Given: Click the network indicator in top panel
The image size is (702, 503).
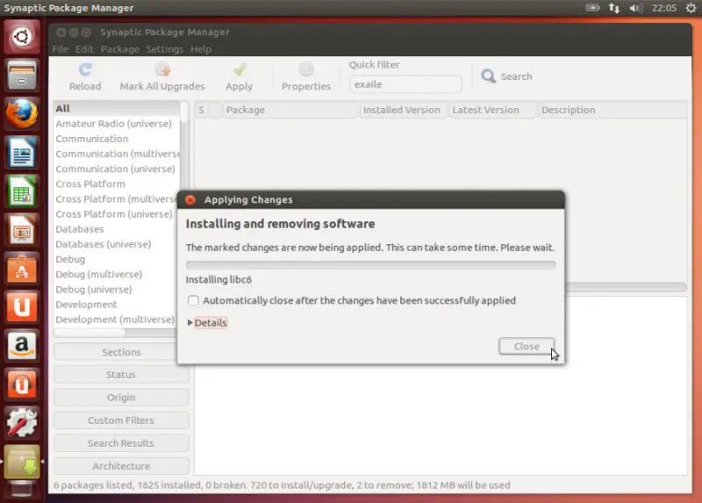Looking at the screenshot, I should (613, 8).
